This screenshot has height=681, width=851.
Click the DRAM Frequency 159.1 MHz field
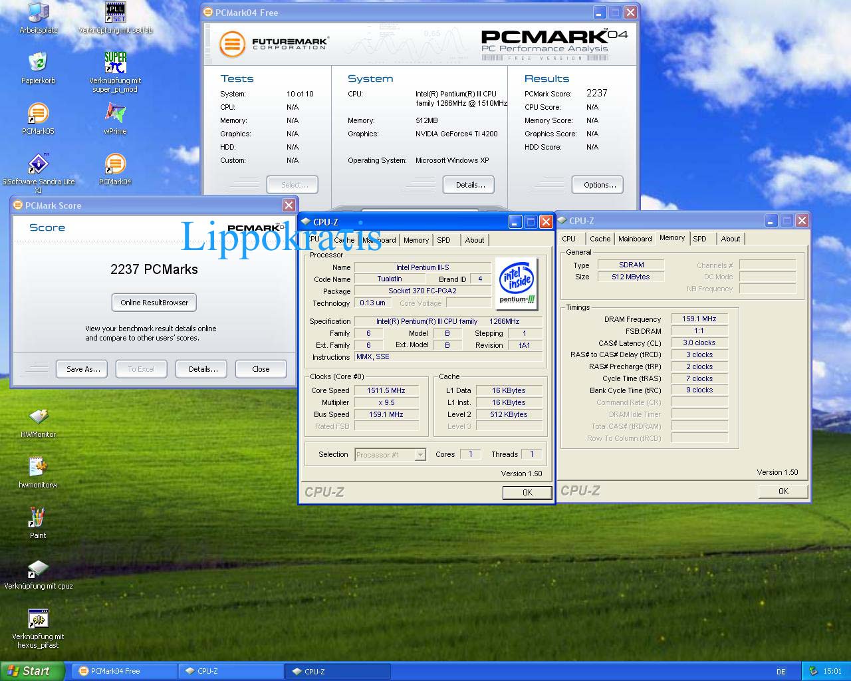coord(699,319)
